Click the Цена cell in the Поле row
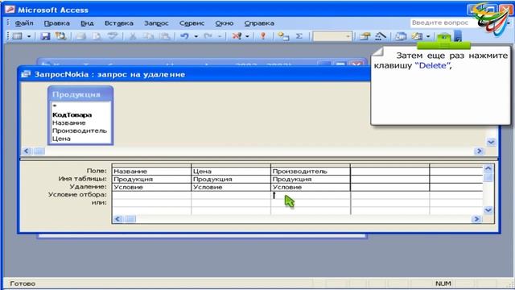This screenshot has width=515, height=290. tap(231, 171)
